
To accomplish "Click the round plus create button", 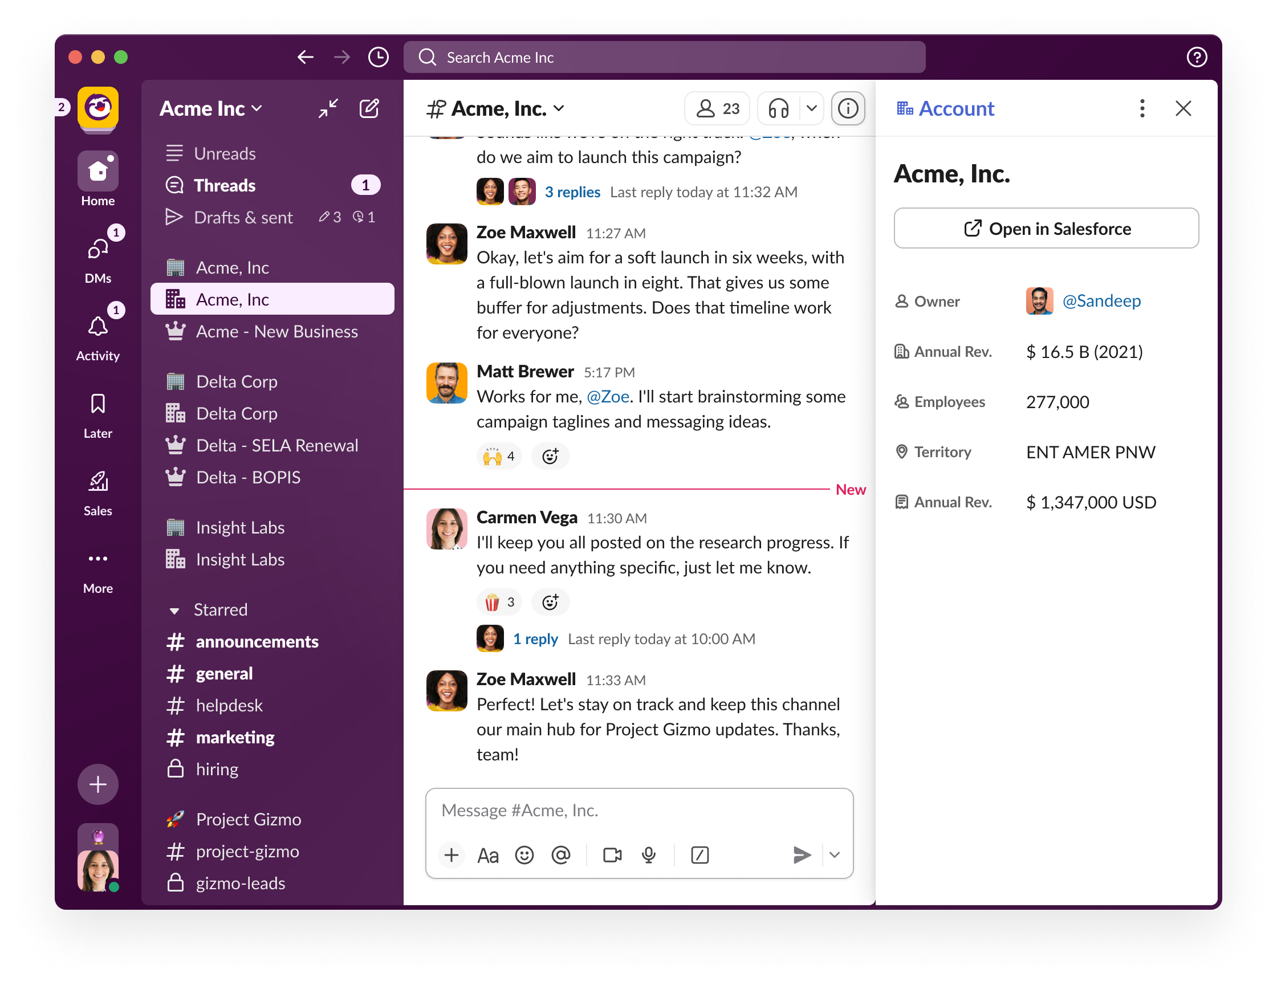I will [x=97, y=784].
